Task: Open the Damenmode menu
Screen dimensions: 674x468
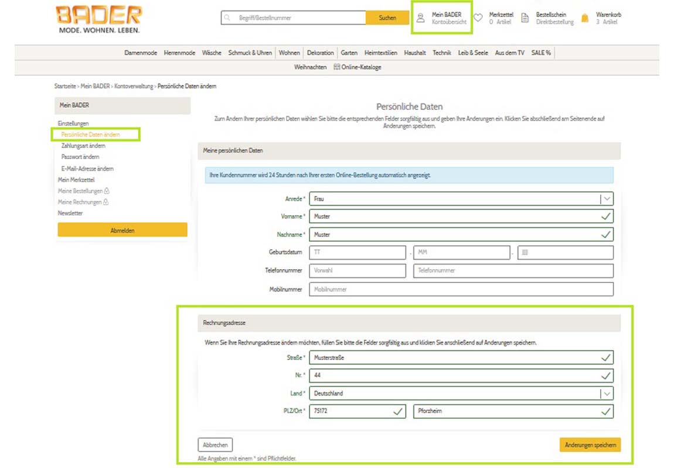Action: point(141,53)
